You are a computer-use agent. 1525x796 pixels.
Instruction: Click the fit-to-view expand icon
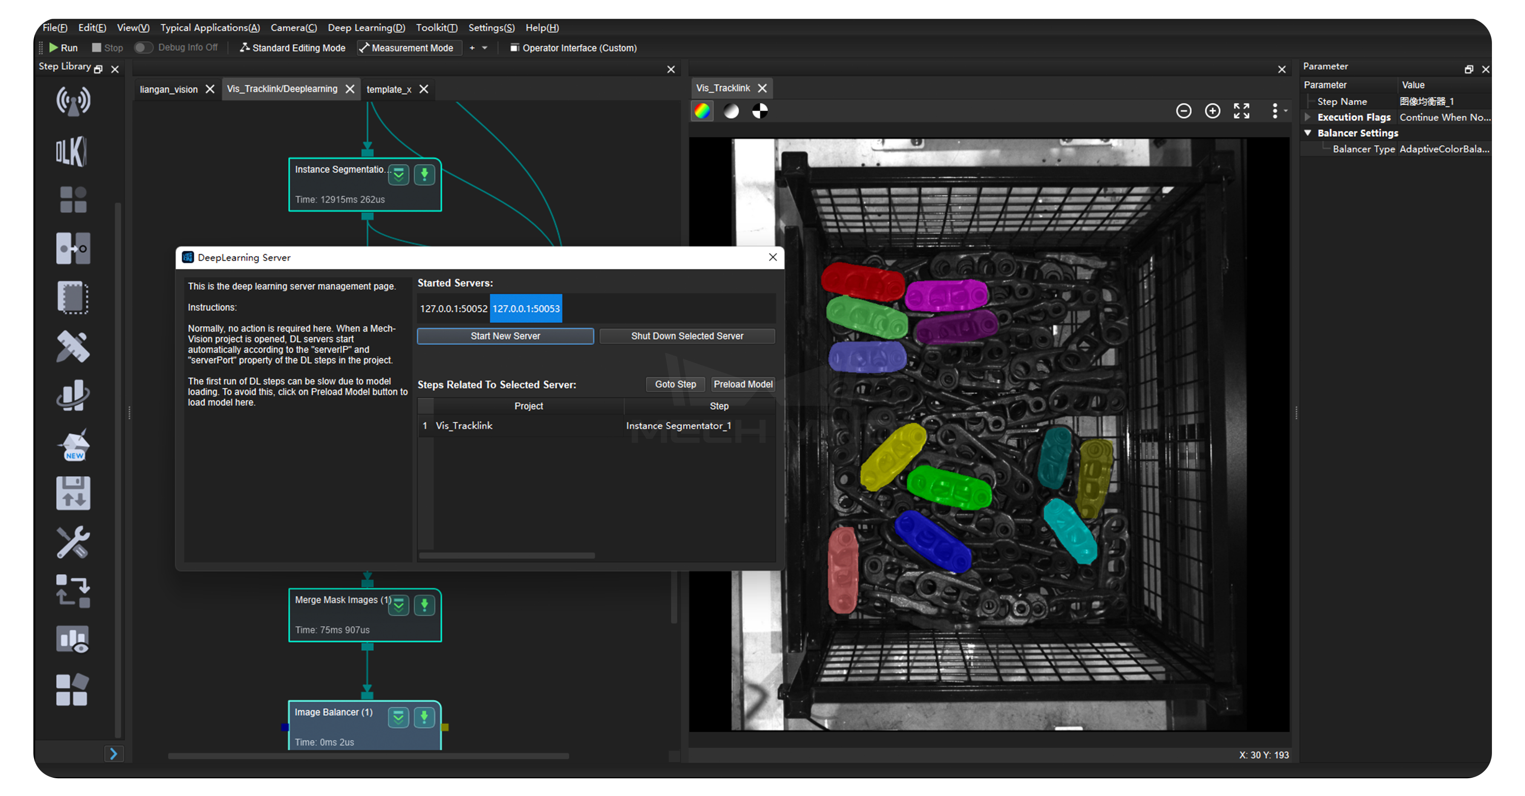1241,111
